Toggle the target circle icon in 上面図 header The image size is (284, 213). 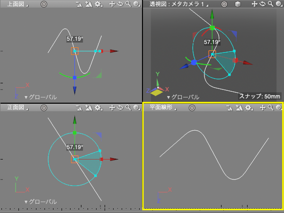pyautogui.click(x=44, y=4)
